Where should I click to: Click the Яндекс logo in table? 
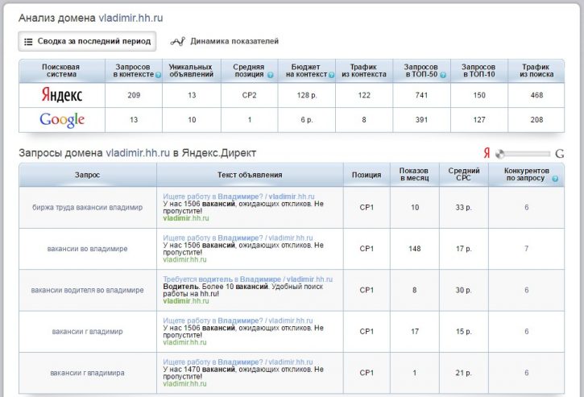pos(62,95)
